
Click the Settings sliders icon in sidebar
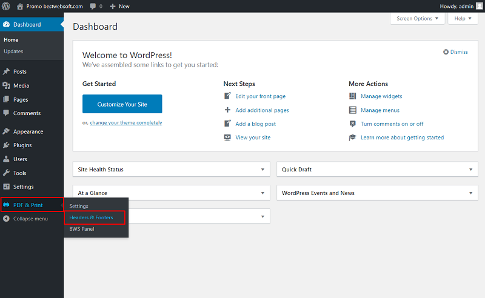[6, 187]
